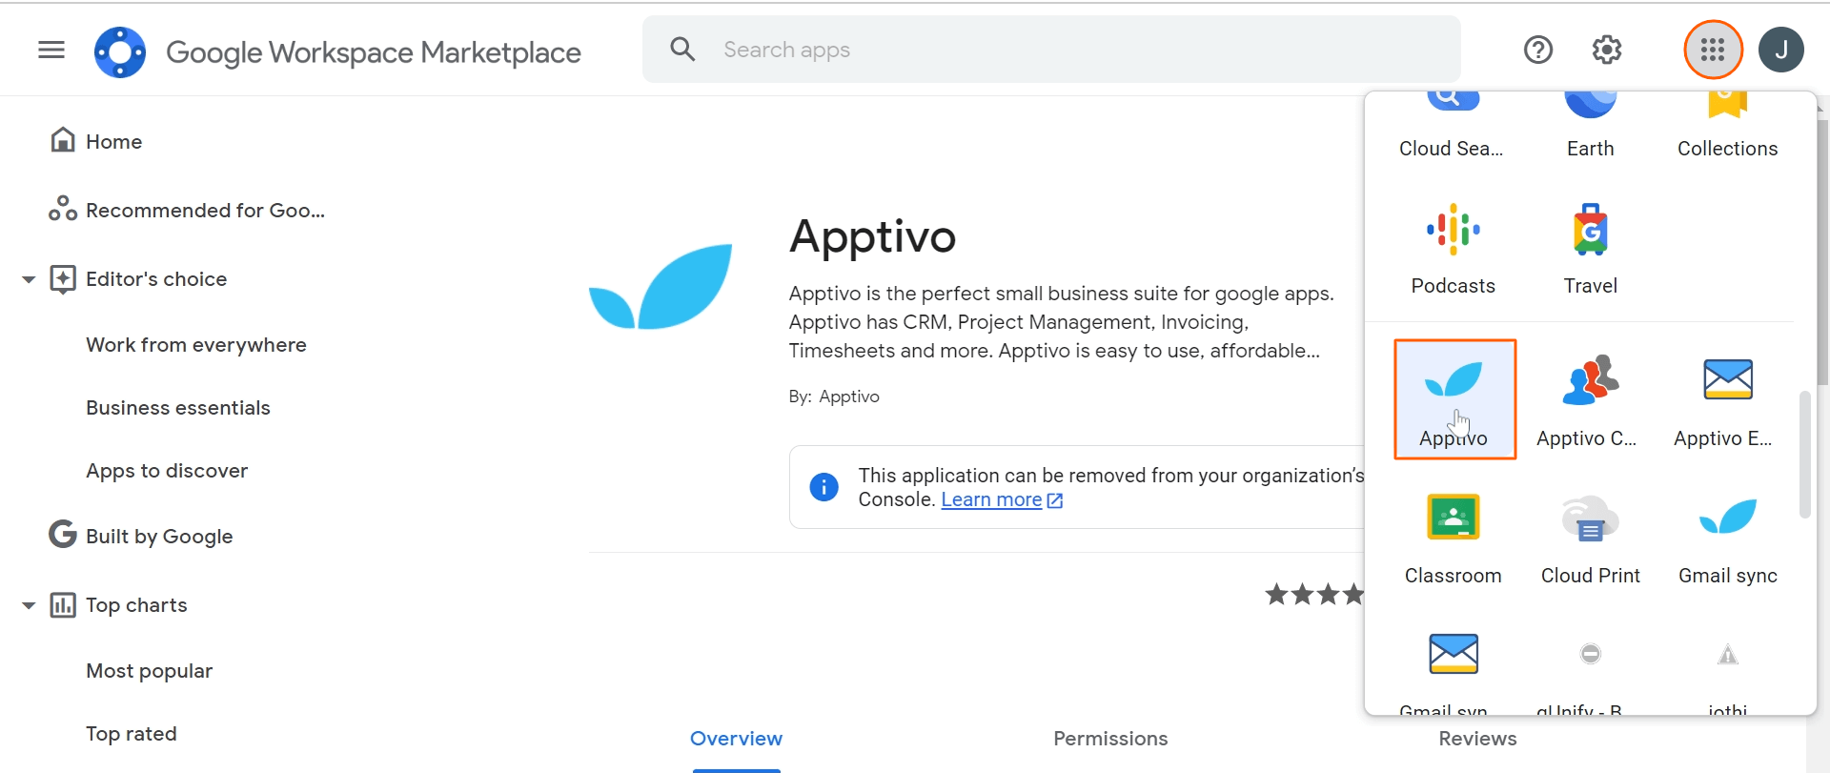
Task: Collapse the Editor's choice section arrow
Action: tap(29, 279)
